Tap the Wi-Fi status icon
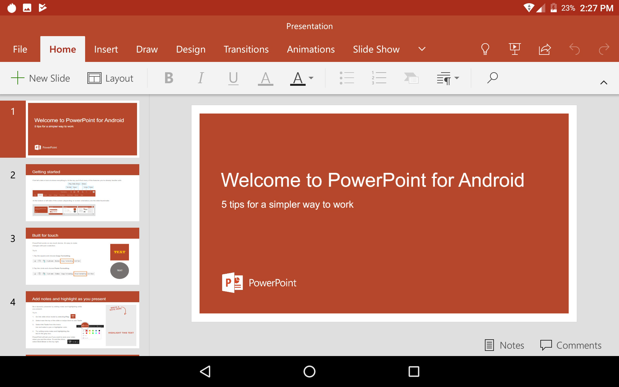 (529, 8)
